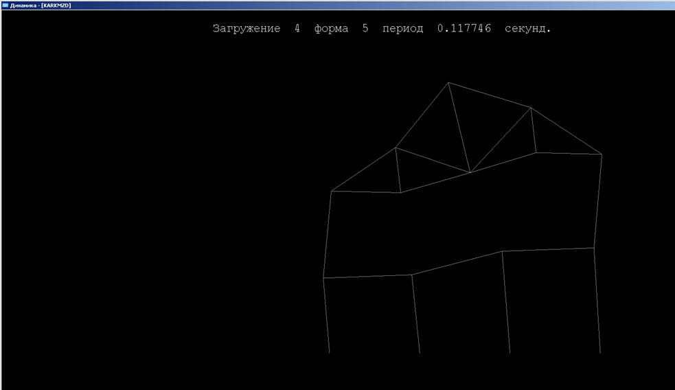Click the application icon in the title bar
The height and width of the screenshot is (390, 675).
5,5
